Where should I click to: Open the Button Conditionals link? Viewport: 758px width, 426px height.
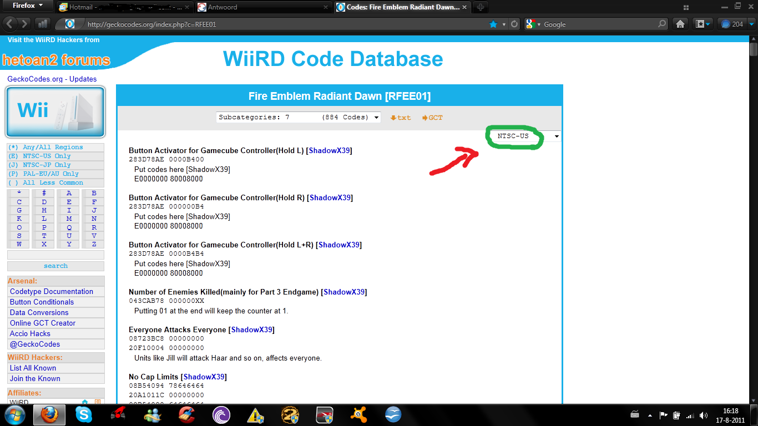point(42,302)
